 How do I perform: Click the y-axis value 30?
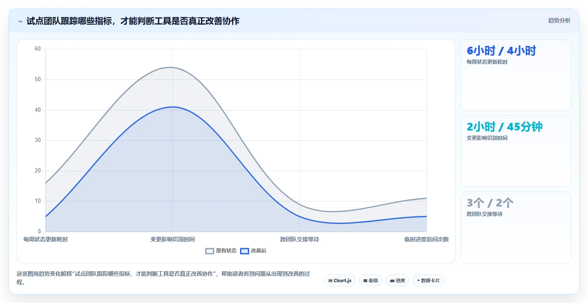37,140
